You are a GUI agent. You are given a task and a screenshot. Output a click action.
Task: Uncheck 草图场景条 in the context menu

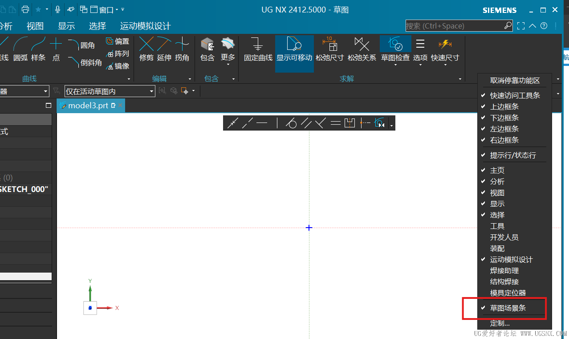508,308
